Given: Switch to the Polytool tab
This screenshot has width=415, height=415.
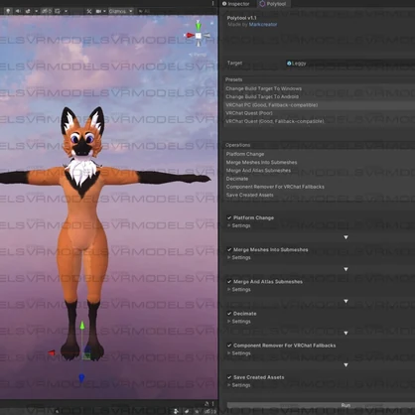Looking at the screenshot, I should [x=273, y=4].
